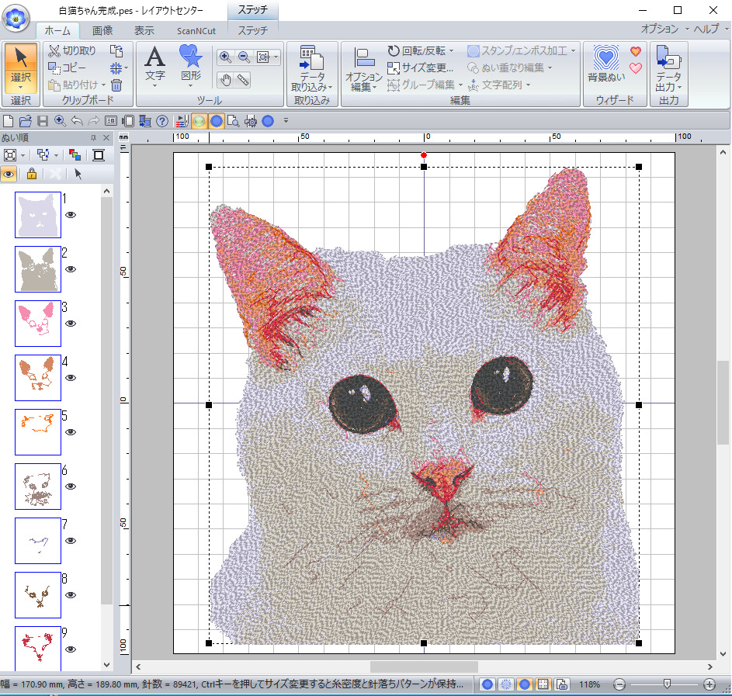This screenshot has width=732, height=696.
Task: Expand the ぬい重なり編集 dropdown
Action: tap(550, 68)
